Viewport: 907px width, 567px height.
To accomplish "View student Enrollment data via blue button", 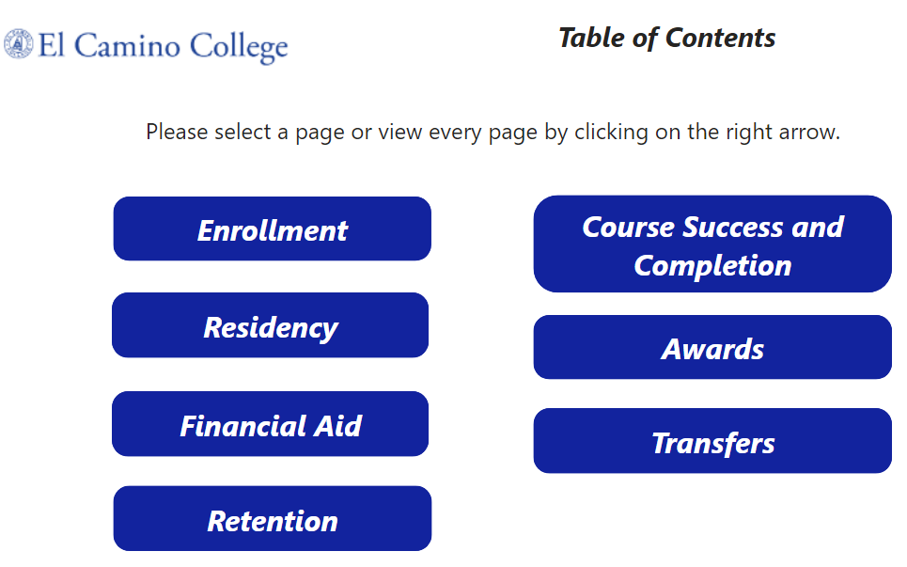I will pyautogui.click(x=273, y=229).
